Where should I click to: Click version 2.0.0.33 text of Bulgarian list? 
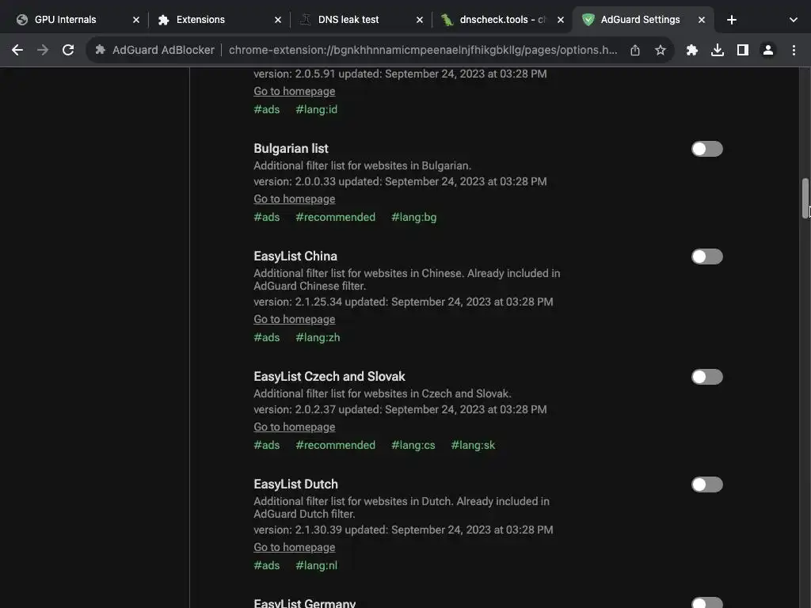click(295, 181)
